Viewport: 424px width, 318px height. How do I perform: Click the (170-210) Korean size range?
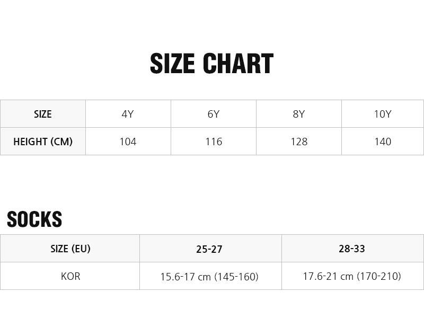378,276
